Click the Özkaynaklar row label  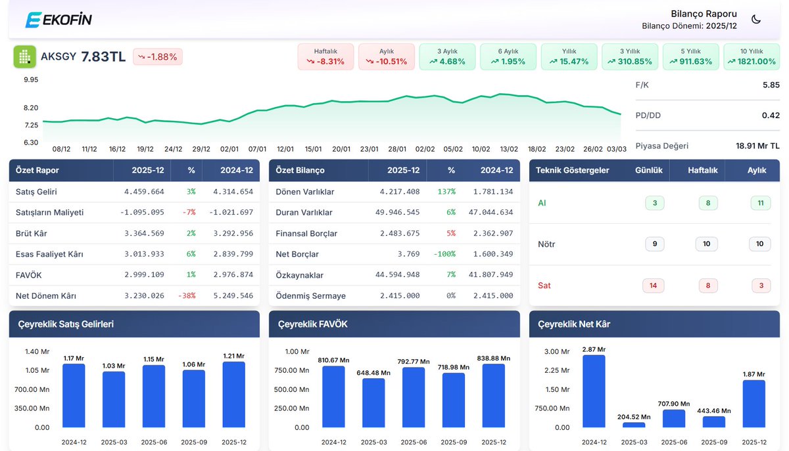(x=300, y=275)
